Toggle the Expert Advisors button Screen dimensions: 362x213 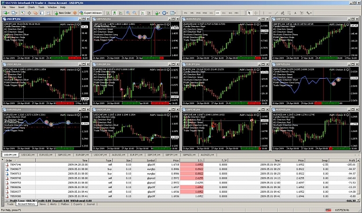point(90,13)
